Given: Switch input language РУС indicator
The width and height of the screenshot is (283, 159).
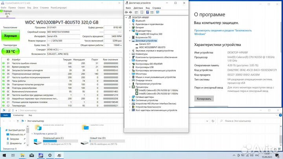Looking at the screenshot, I should pos(257,155).
